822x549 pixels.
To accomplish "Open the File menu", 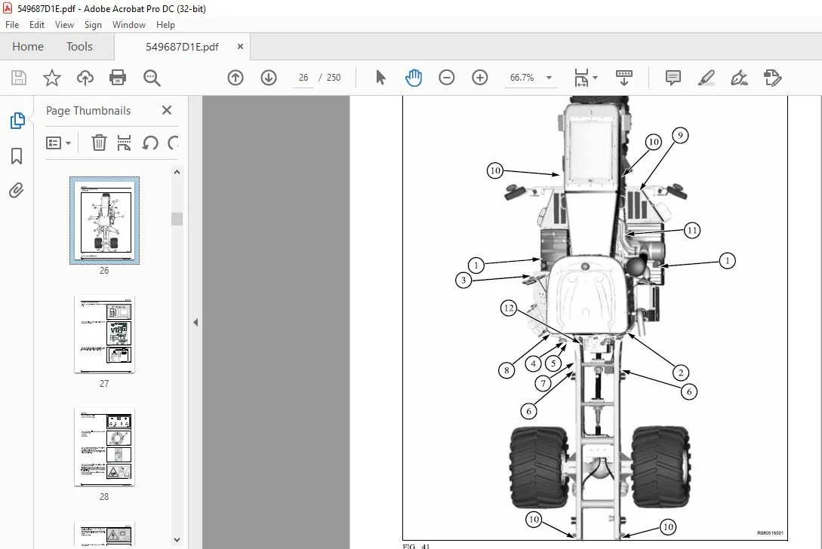I will (11, 25).
